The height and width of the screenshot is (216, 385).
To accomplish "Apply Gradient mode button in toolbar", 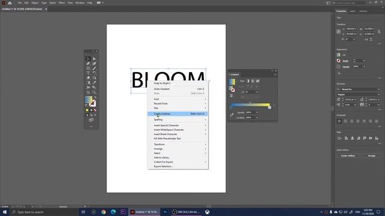I will point(91,110).
